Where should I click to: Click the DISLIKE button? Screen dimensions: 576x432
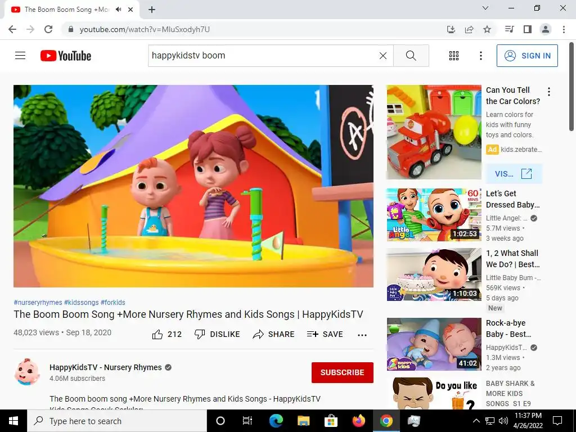[x=218, y=334]
